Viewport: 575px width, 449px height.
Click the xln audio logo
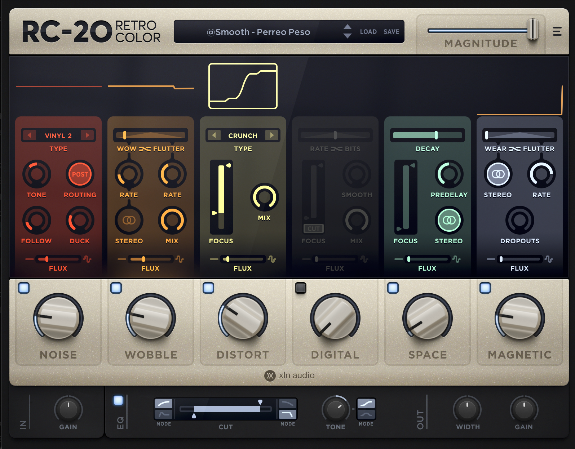tap(270, 375)
